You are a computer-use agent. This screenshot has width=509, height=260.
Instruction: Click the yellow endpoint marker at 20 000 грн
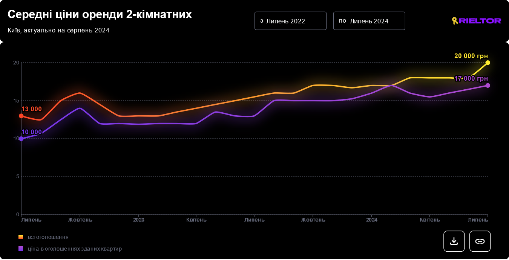tap(488, 63)
